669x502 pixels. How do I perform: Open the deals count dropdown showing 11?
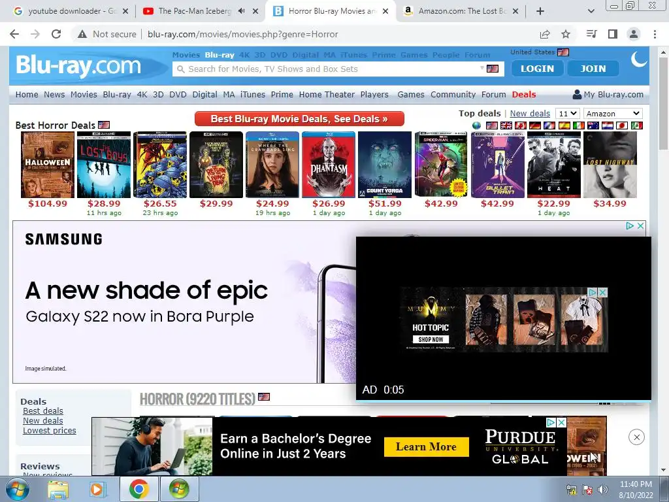tap(568, 114)
